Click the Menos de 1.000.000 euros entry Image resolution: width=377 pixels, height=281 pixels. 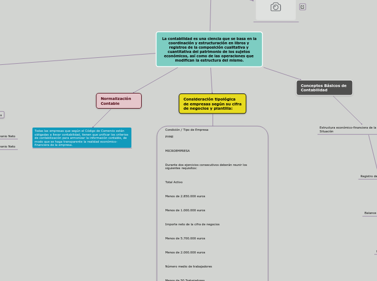click(x=185, y=210)
